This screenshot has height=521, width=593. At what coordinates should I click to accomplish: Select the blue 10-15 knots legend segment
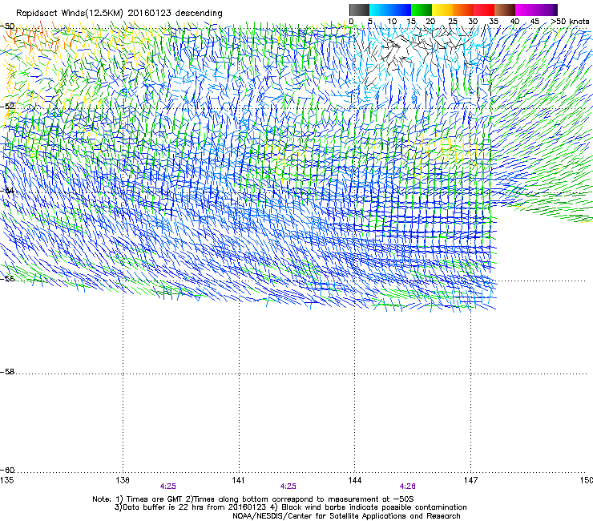(401, 10)
